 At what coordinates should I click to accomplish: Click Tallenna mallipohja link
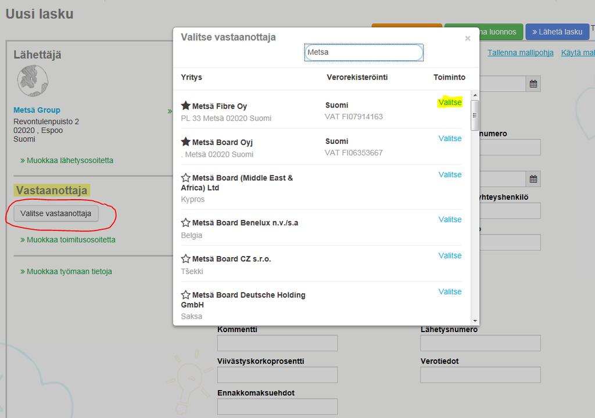(x=520, y=53)
